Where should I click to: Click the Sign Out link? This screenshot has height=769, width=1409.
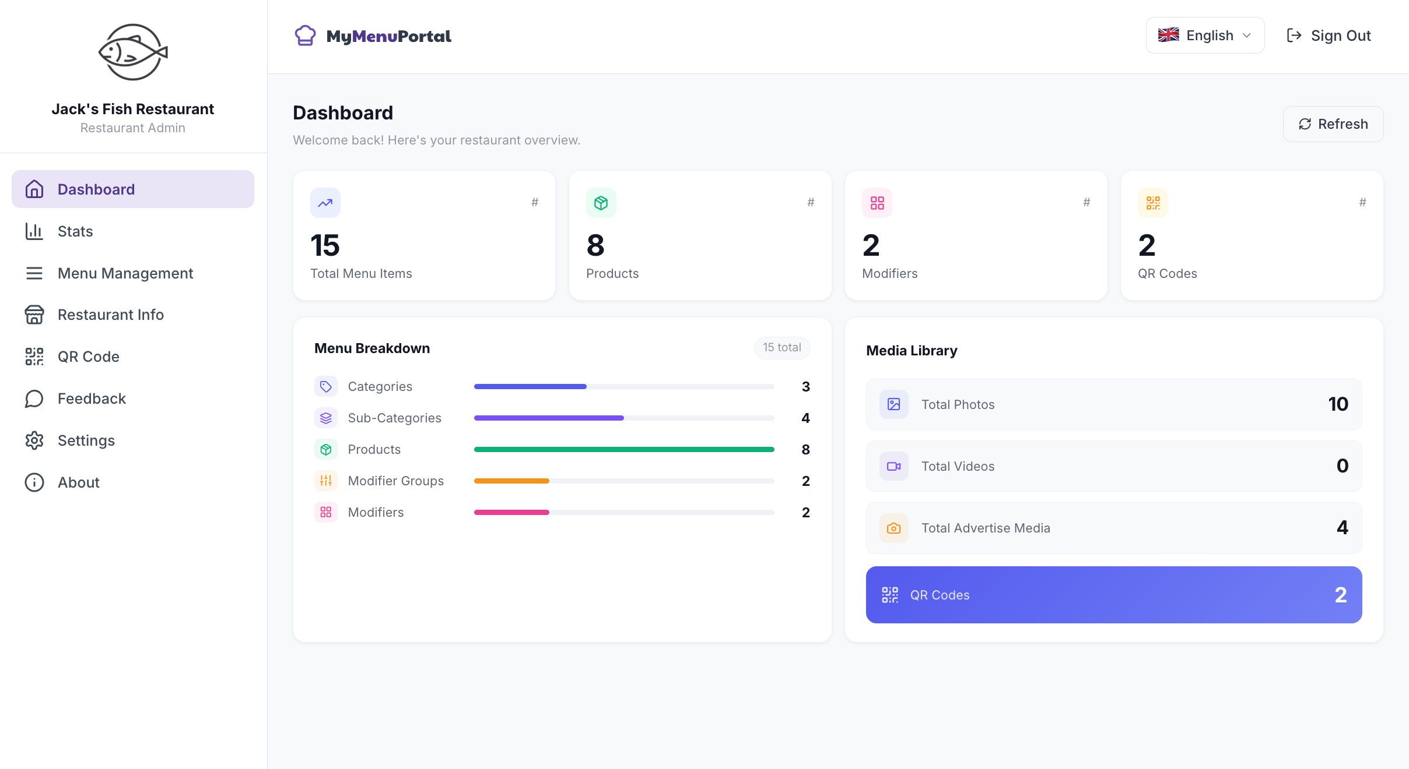click(x=1329, y=36)
